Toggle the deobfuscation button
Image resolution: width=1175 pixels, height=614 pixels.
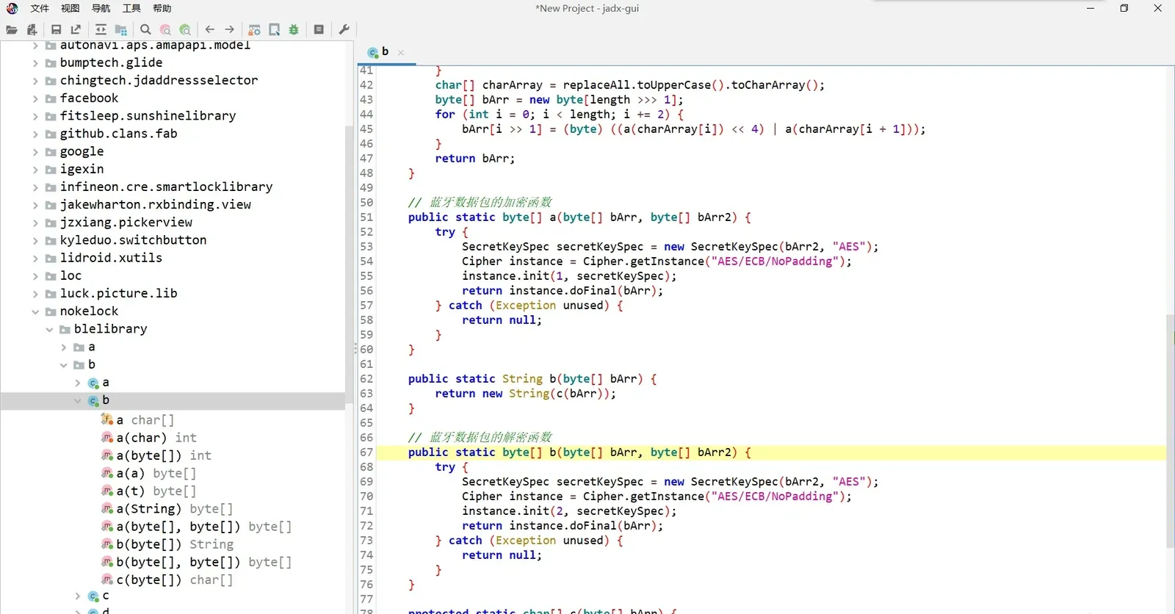coord(254,30)
